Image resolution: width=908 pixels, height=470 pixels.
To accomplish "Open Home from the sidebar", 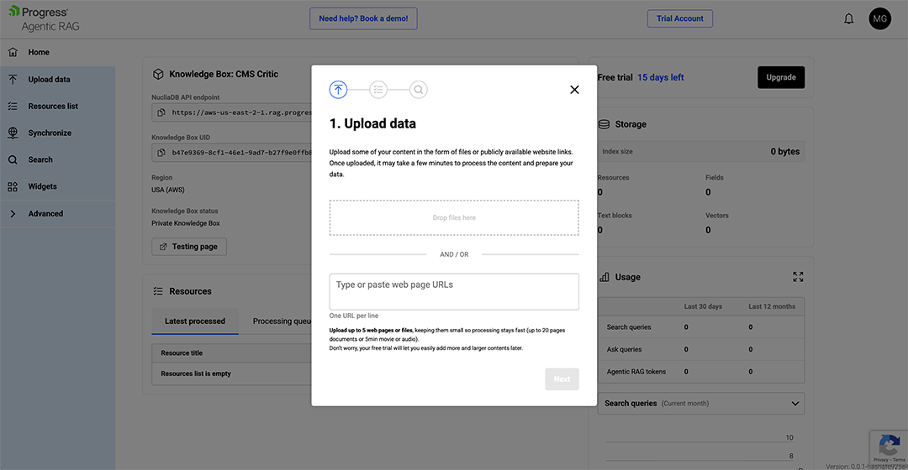I will point(39,52).
